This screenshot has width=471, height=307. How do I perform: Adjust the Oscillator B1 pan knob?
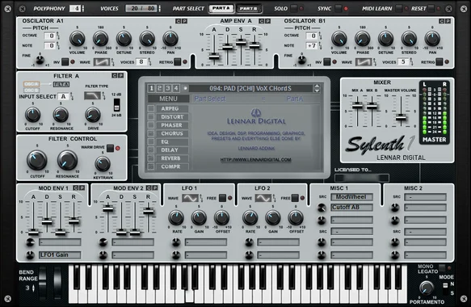(x=432, y=39)
